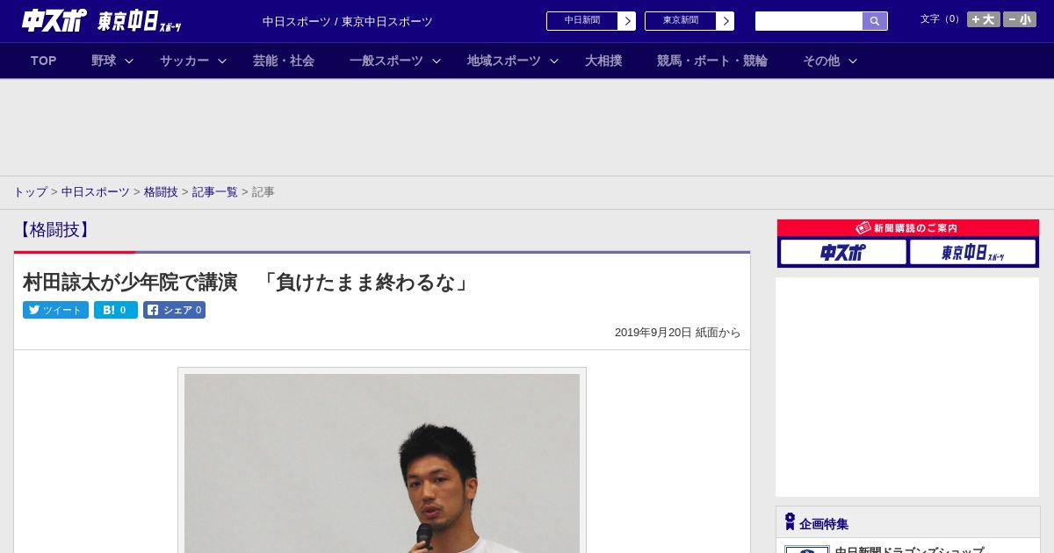Share on Facebook with シェア button
This screenshot has width=1054, height=553.
coord(174,310)
